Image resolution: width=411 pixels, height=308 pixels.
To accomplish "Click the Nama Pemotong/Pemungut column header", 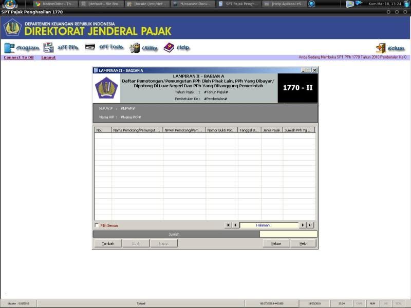I will pyautogui.click(x=137, y=130).
